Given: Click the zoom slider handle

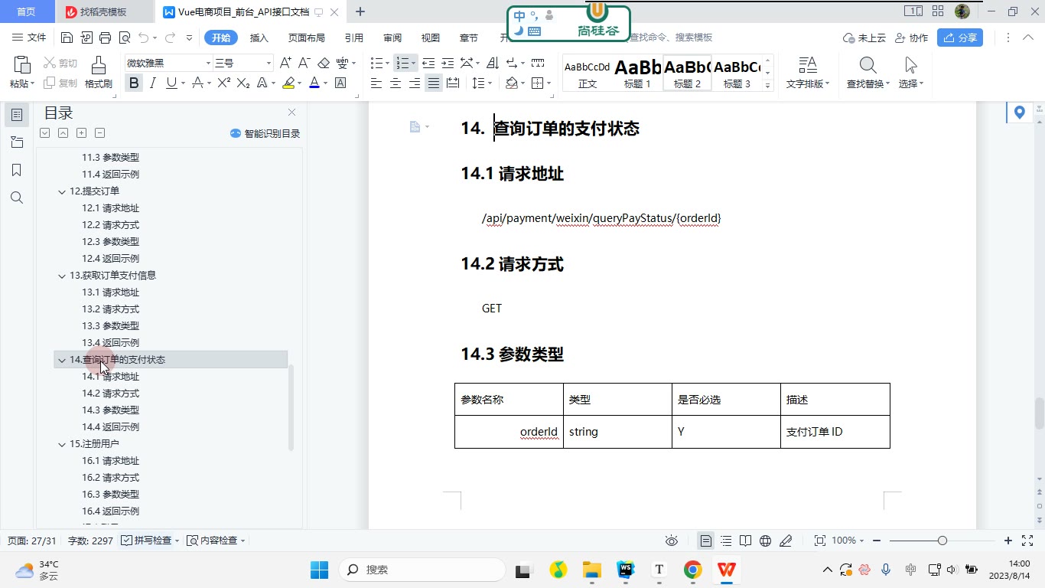Looking at the screenshot, I should pos(942,541).
